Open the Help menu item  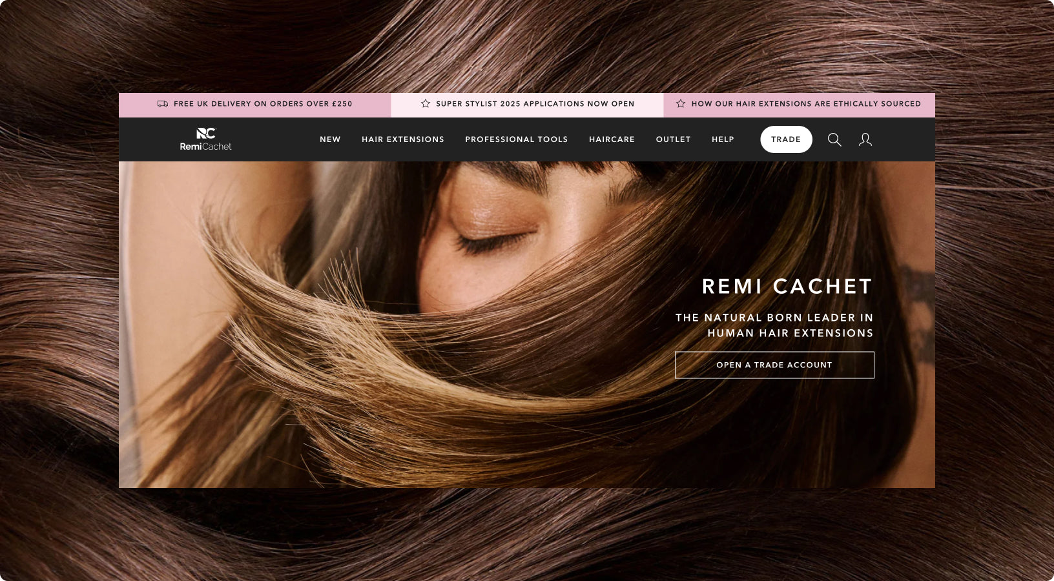pyautogui.click(x=723, y=139)
